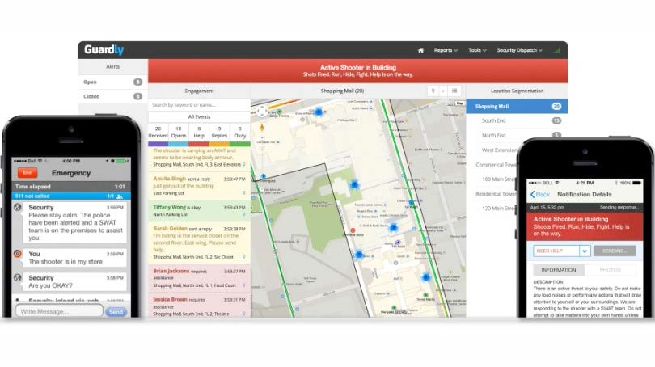The height and width of the screenshot is (367, 655).
Task: Open Brian Jackson requires assistance entry
Action: [199, 278]
